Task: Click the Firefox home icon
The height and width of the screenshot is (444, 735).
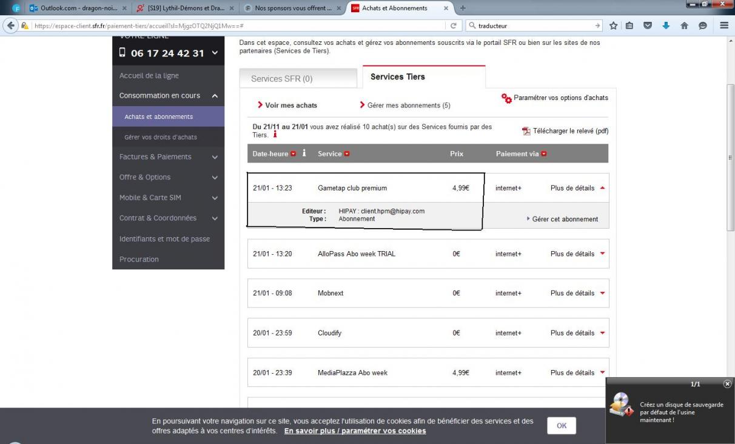Action: [684, 25]
